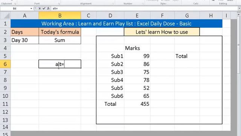The image size is (241, 136).
Task: Expand the formula bar with right arrow
Action: pos(239,8)
